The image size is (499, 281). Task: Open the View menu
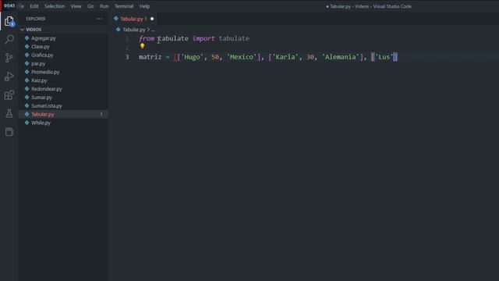tap(76, 6)
